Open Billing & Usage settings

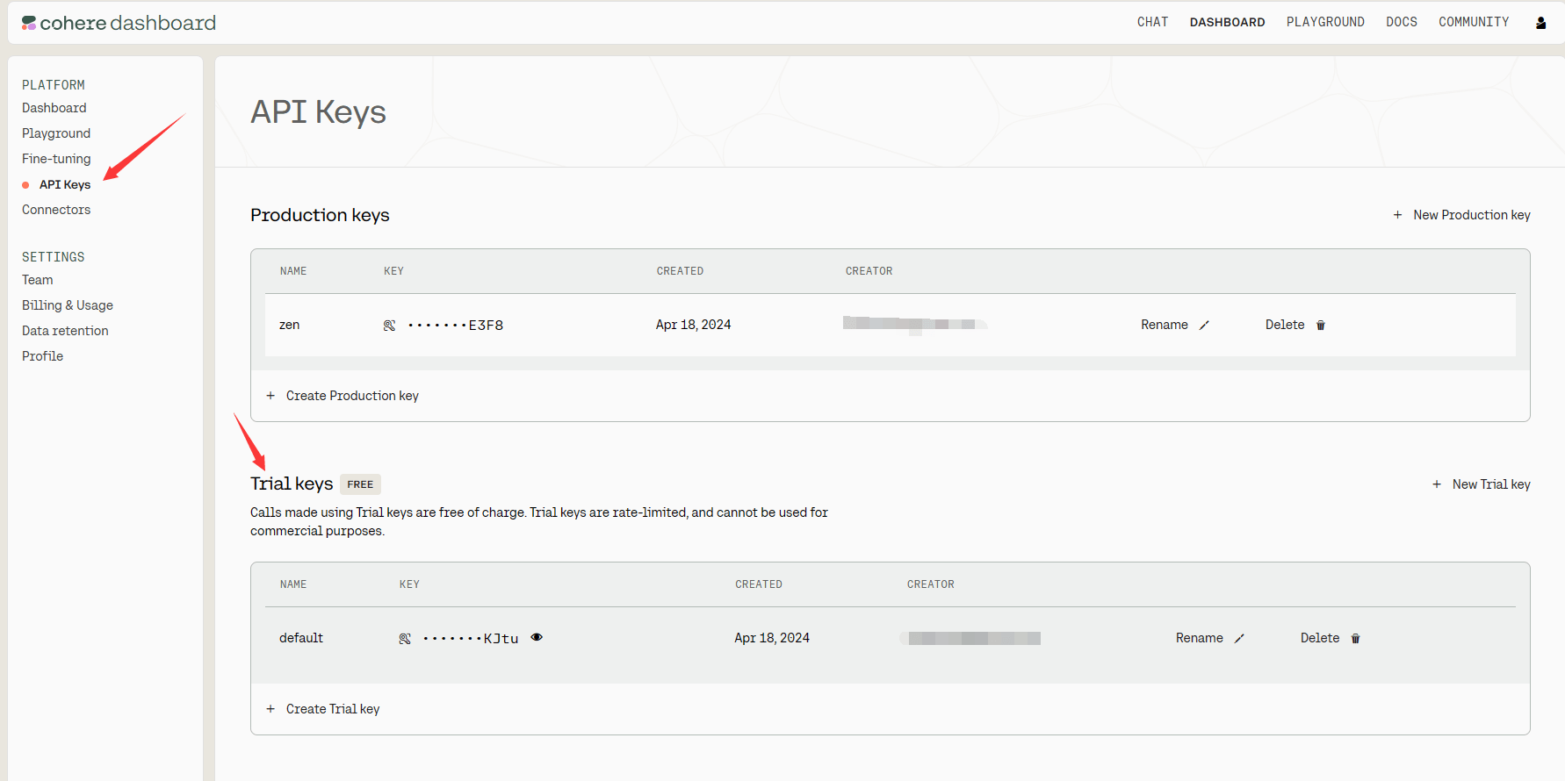(x=68, y=305)
